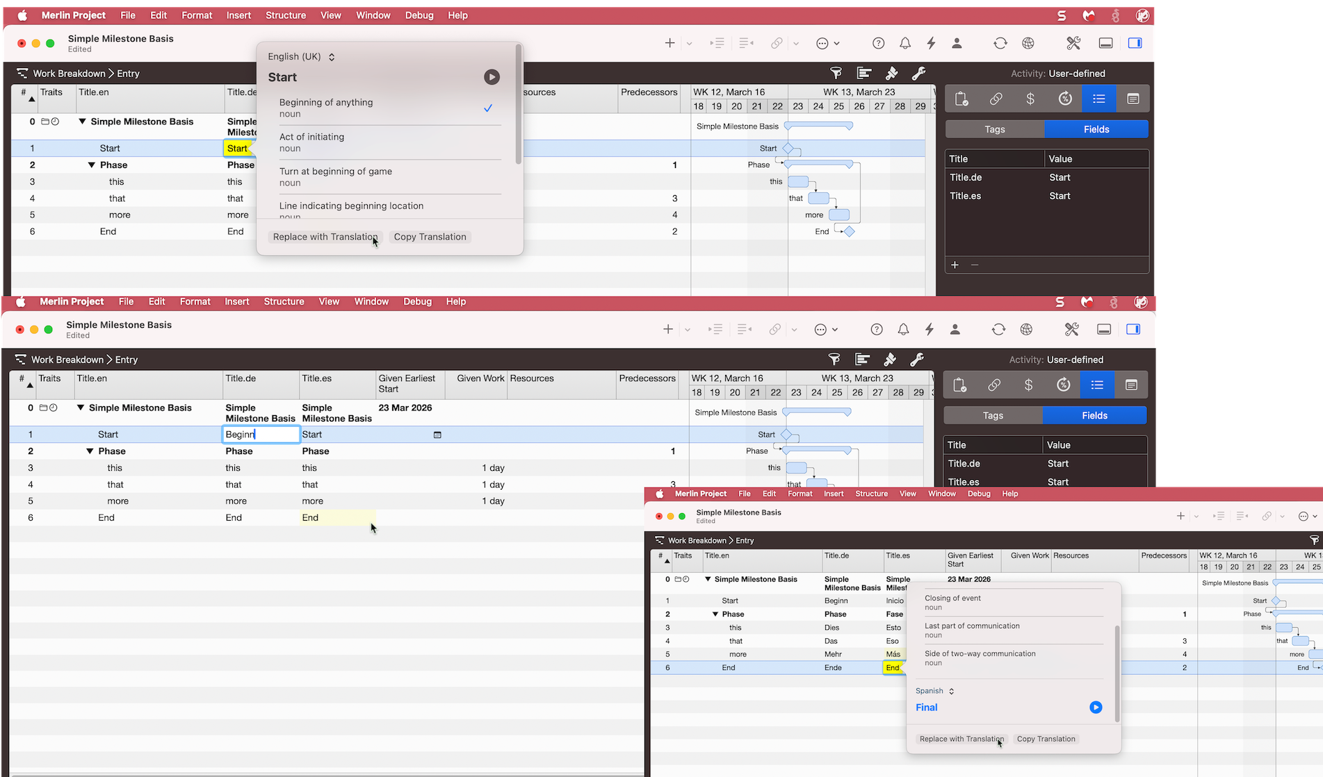Toggle the right sidebar icon in top window

[x=1135, y=43]
